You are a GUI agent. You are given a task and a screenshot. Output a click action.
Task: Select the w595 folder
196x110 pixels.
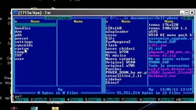tap(153, 32)
